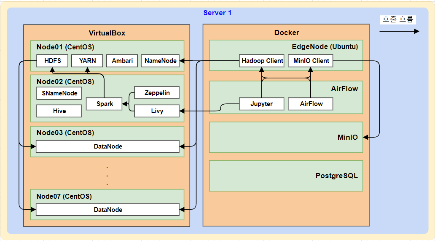Click the Ambari component box
This screenshot has width=435, height=241.
(x=122, y=61)
